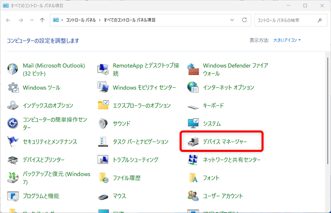
Task: Open the フォント link text
Action: point(211,178)
